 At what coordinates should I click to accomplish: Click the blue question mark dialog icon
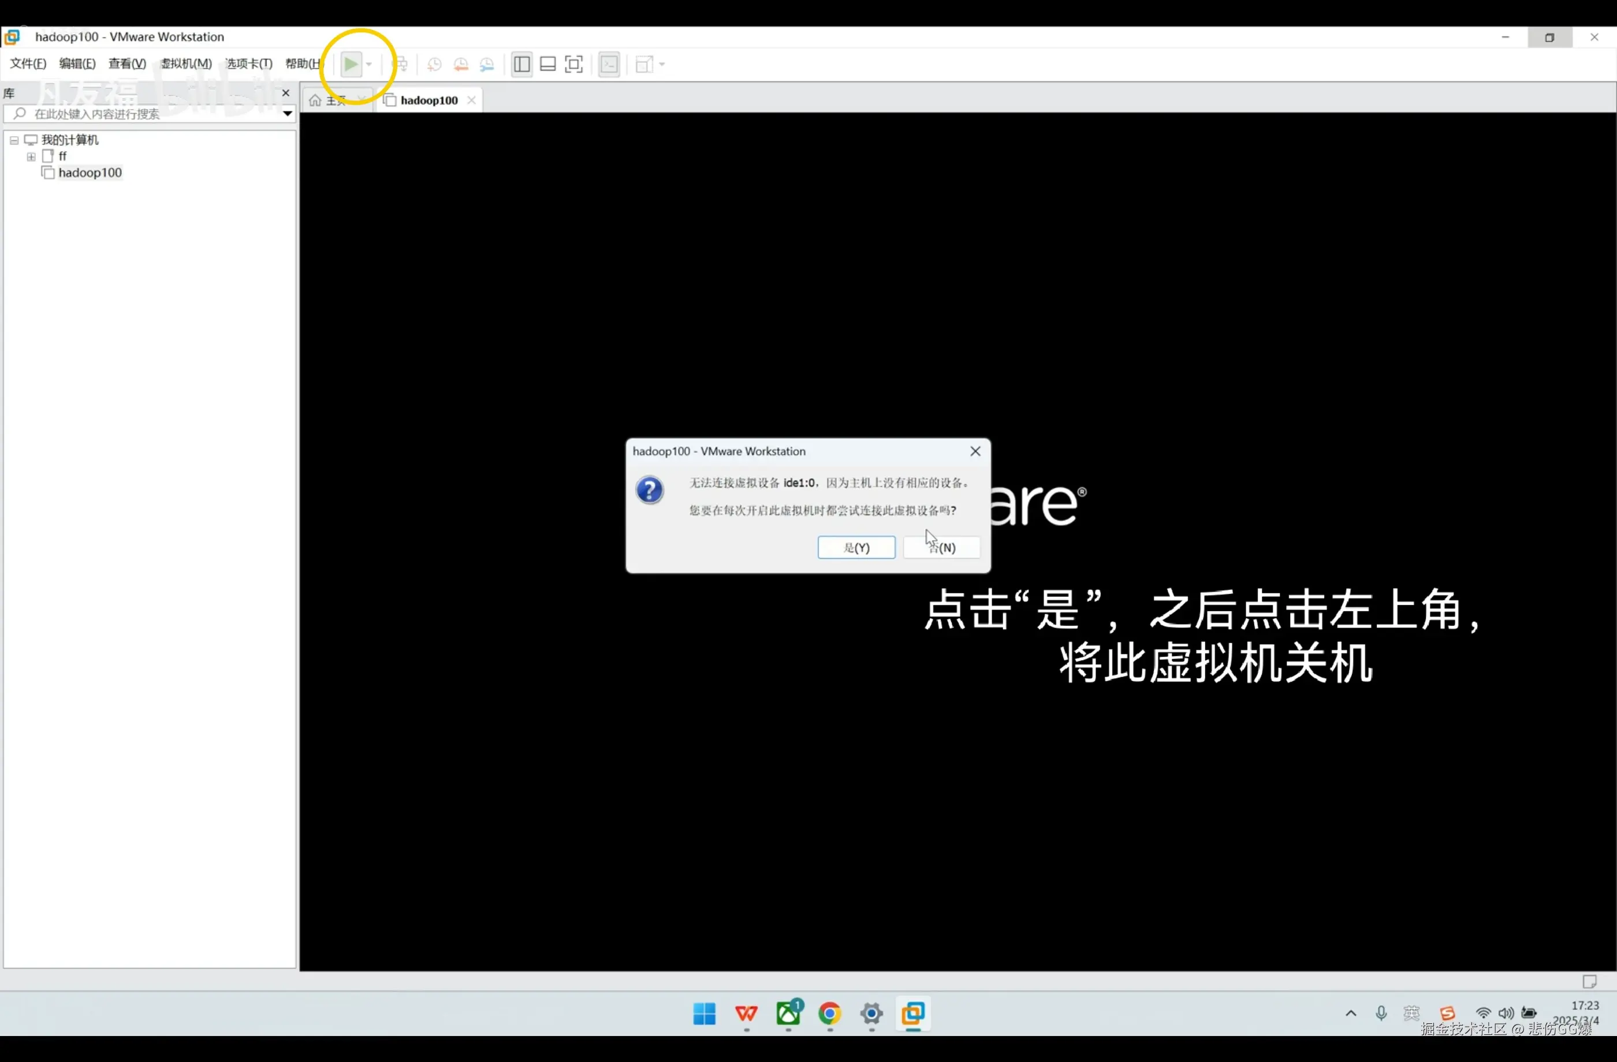(x=650, y=489)
